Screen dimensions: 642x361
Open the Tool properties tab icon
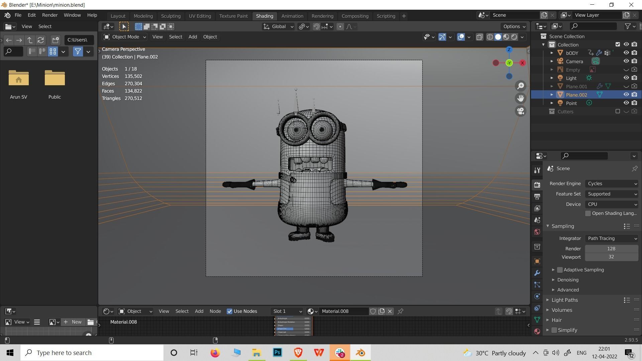[537, 170]
